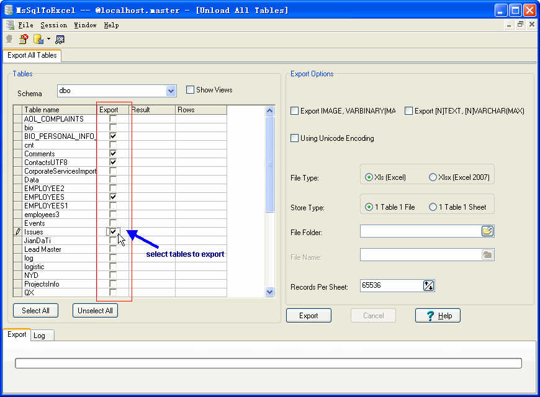540x397 pixels.
Task: Click the disconnect session icon with red X
Action: click(24, 39)
